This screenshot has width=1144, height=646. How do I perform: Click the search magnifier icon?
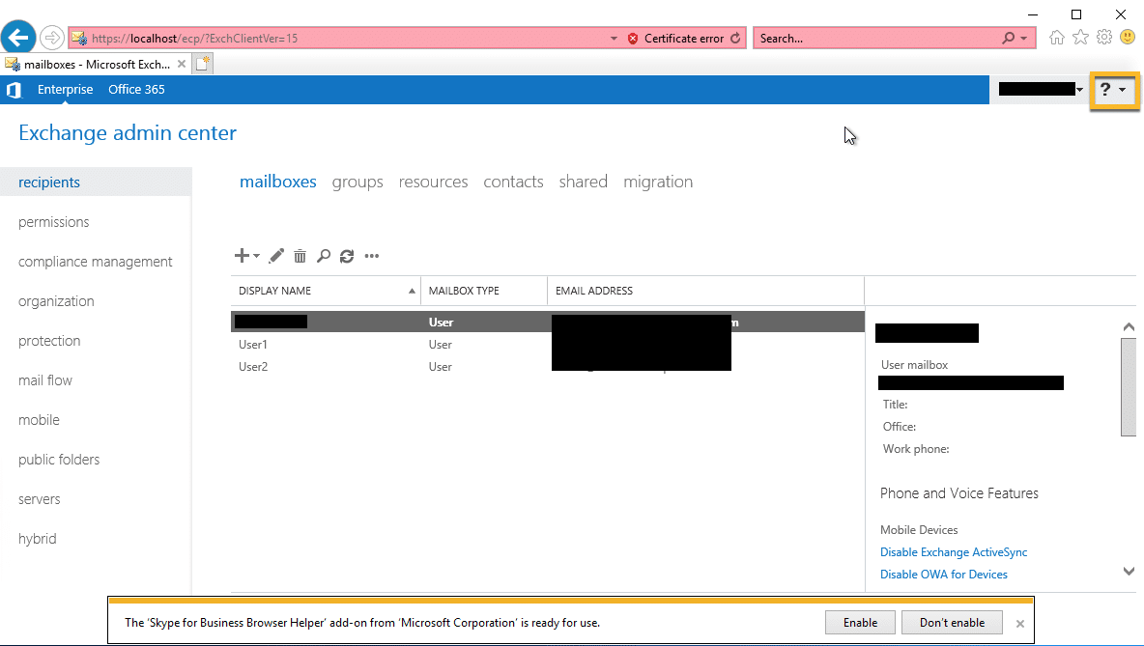pyautogui.click(x=324, y=255)
